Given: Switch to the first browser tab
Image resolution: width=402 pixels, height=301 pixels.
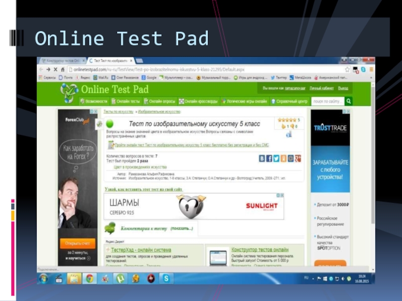Looking at the screenshot, I should coord(60,60).
